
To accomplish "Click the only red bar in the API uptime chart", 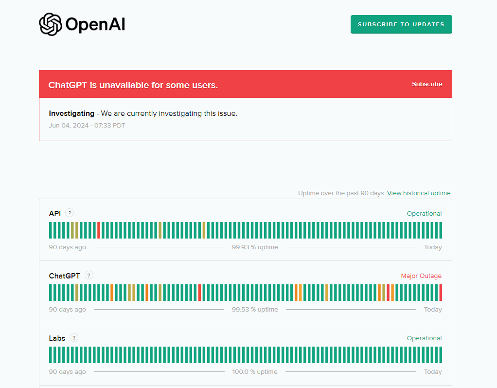I will point(99,230).
